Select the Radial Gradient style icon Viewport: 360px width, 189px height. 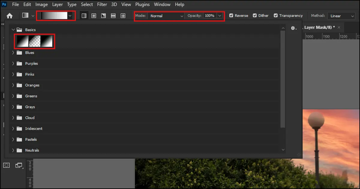tap(94, 16)
